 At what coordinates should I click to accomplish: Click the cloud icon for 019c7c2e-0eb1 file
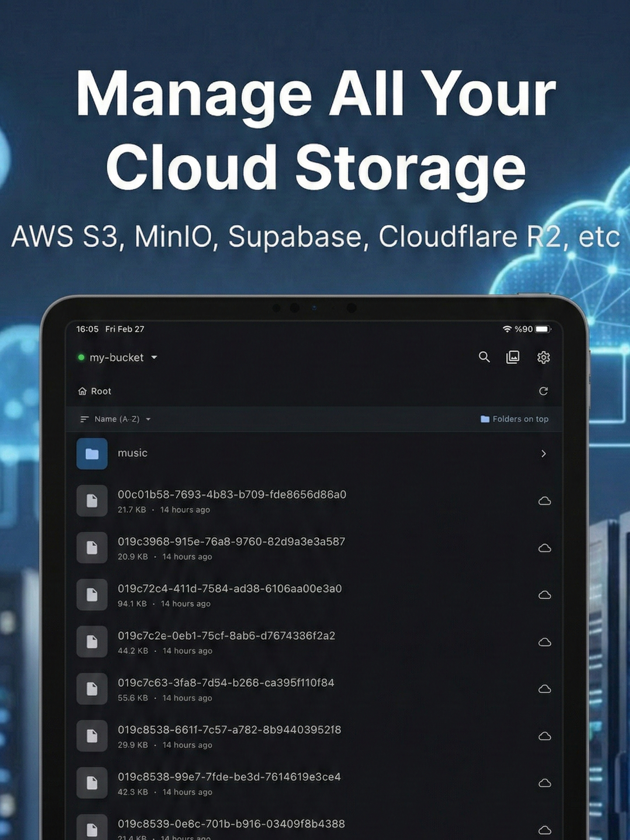(x=545, y=643)
